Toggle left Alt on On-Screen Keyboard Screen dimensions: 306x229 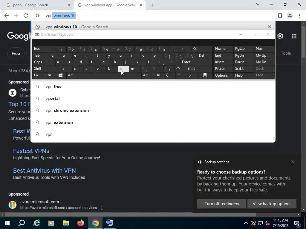[72, 75]
